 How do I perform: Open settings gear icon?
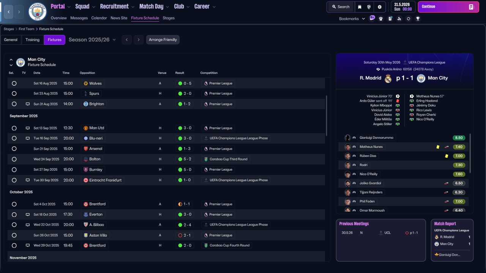380,7
